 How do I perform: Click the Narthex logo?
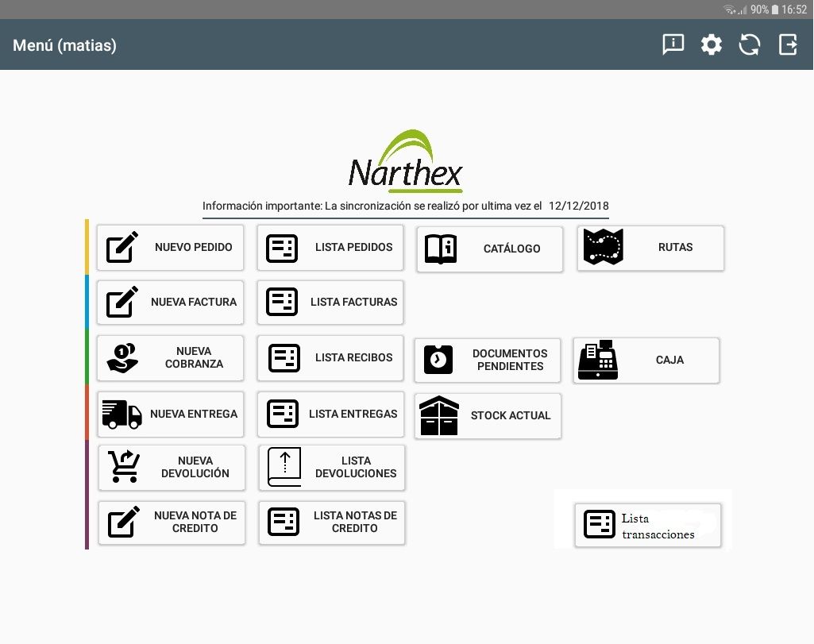(406, 161)
